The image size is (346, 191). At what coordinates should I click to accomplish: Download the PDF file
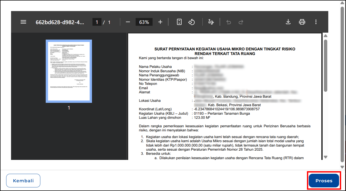tap(288, 22)
